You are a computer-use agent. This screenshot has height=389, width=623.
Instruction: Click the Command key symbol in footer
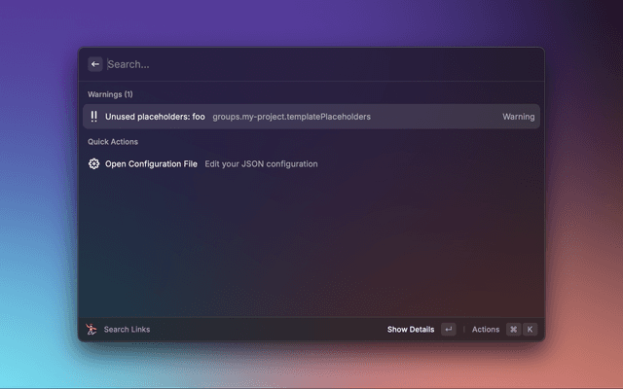pyautogui.click(x=513, y=330)
